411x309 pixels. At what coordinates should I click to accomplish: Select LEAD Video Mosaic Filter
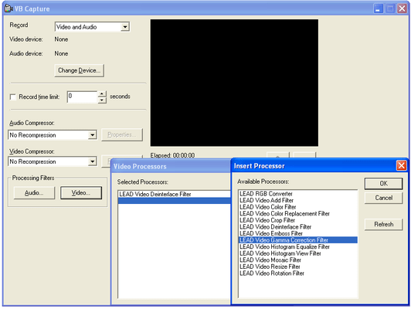pos(297,260)
